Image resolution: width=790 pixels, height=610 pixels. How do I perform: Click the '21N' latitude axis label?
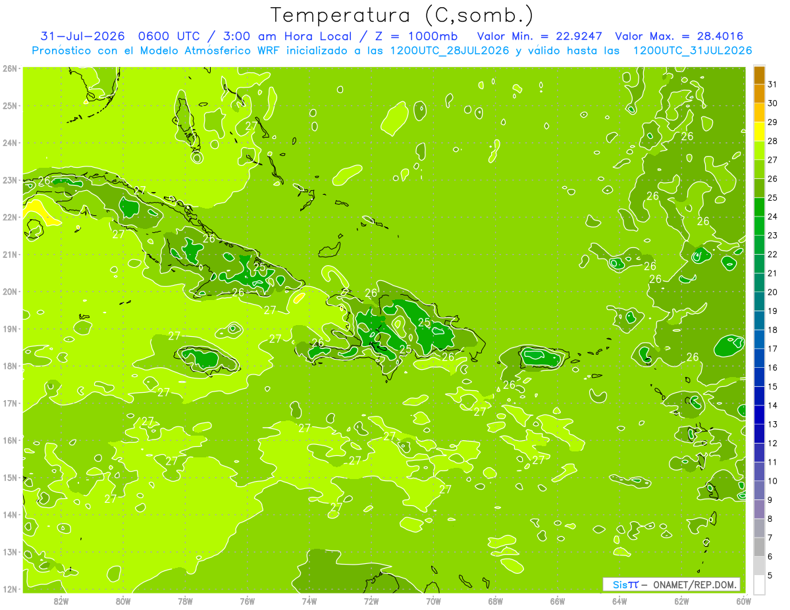coord(10,254)
